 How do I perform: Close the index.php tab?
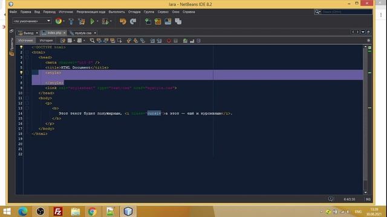click(x=65, y=33)
